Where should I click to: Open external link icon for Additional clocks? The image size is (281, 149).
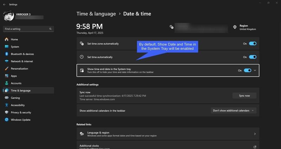255,147
